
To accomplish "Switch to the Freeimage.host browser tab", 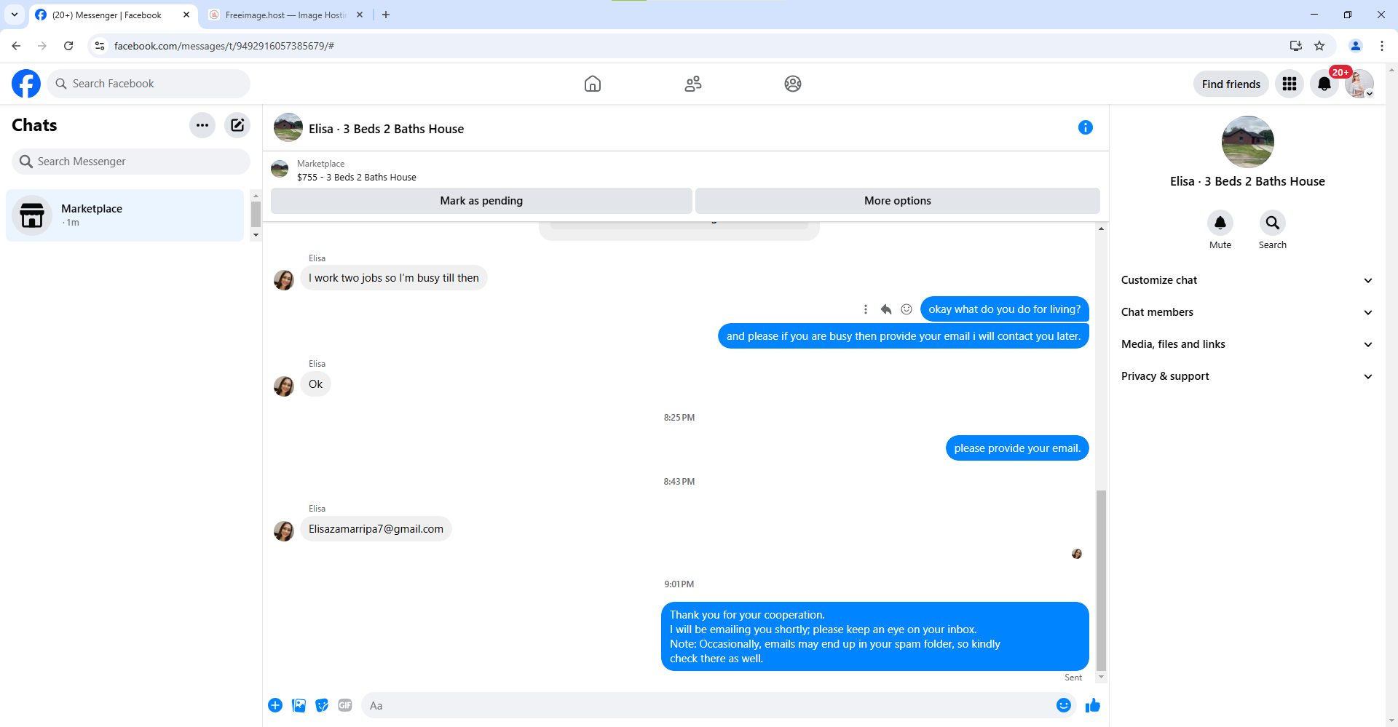I will pyautogui.click(x=285, y=15).
